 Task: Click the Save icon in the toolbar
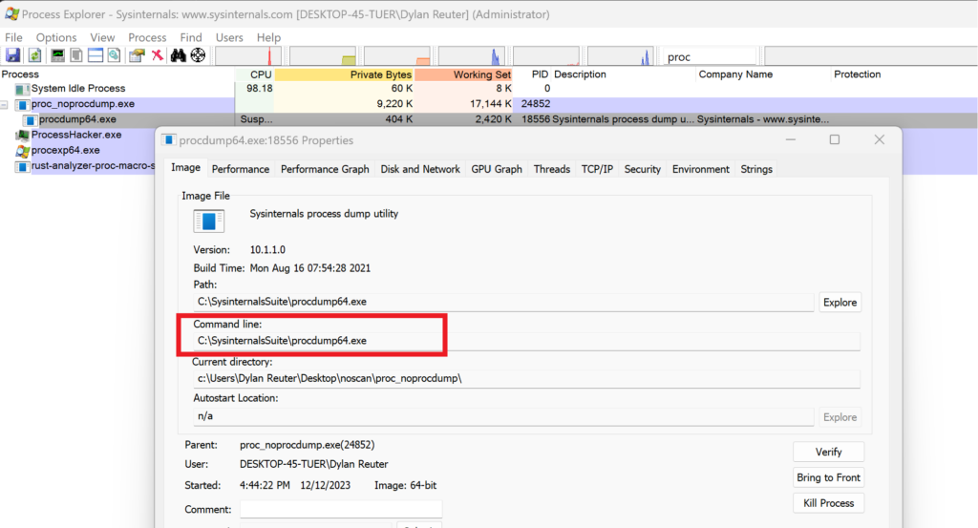tap(13, 55)
